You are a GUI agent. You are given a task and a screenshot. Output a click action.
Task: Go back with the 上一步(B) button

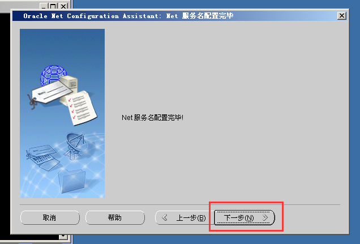pyautogui.click(x=182, y=217)
